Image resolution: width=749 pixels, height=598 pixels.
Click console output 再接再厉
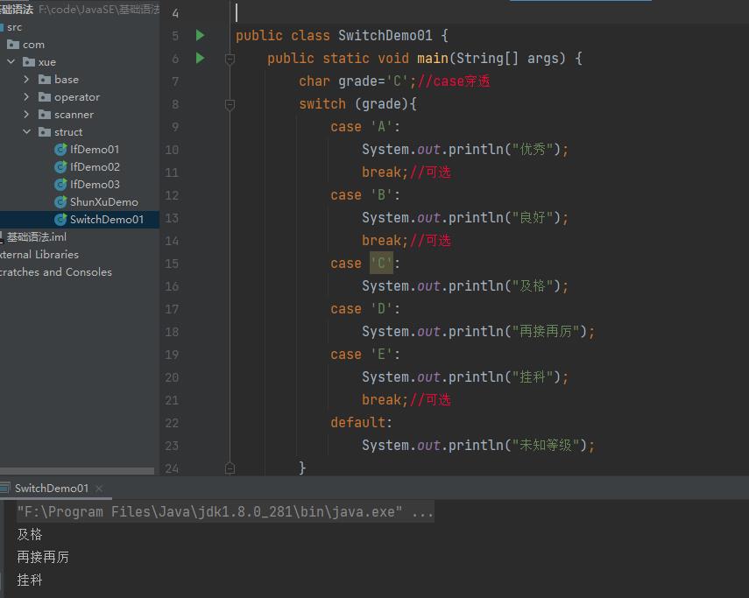(x=43, y=557)
